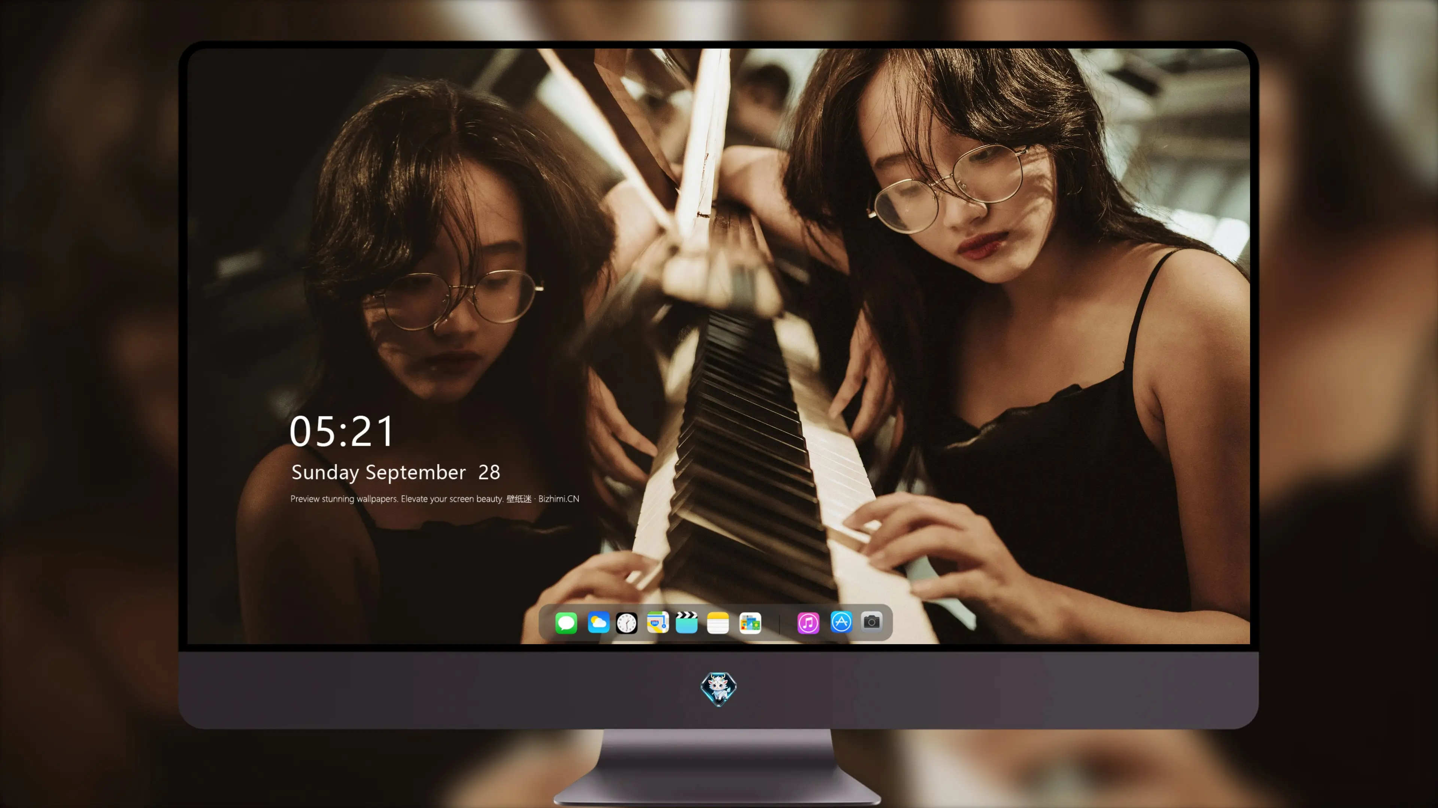Screen dimensions: 1438x808
Task: Open the Messages app in the dock
Action: pyautogui.click(x=566, y=623)
